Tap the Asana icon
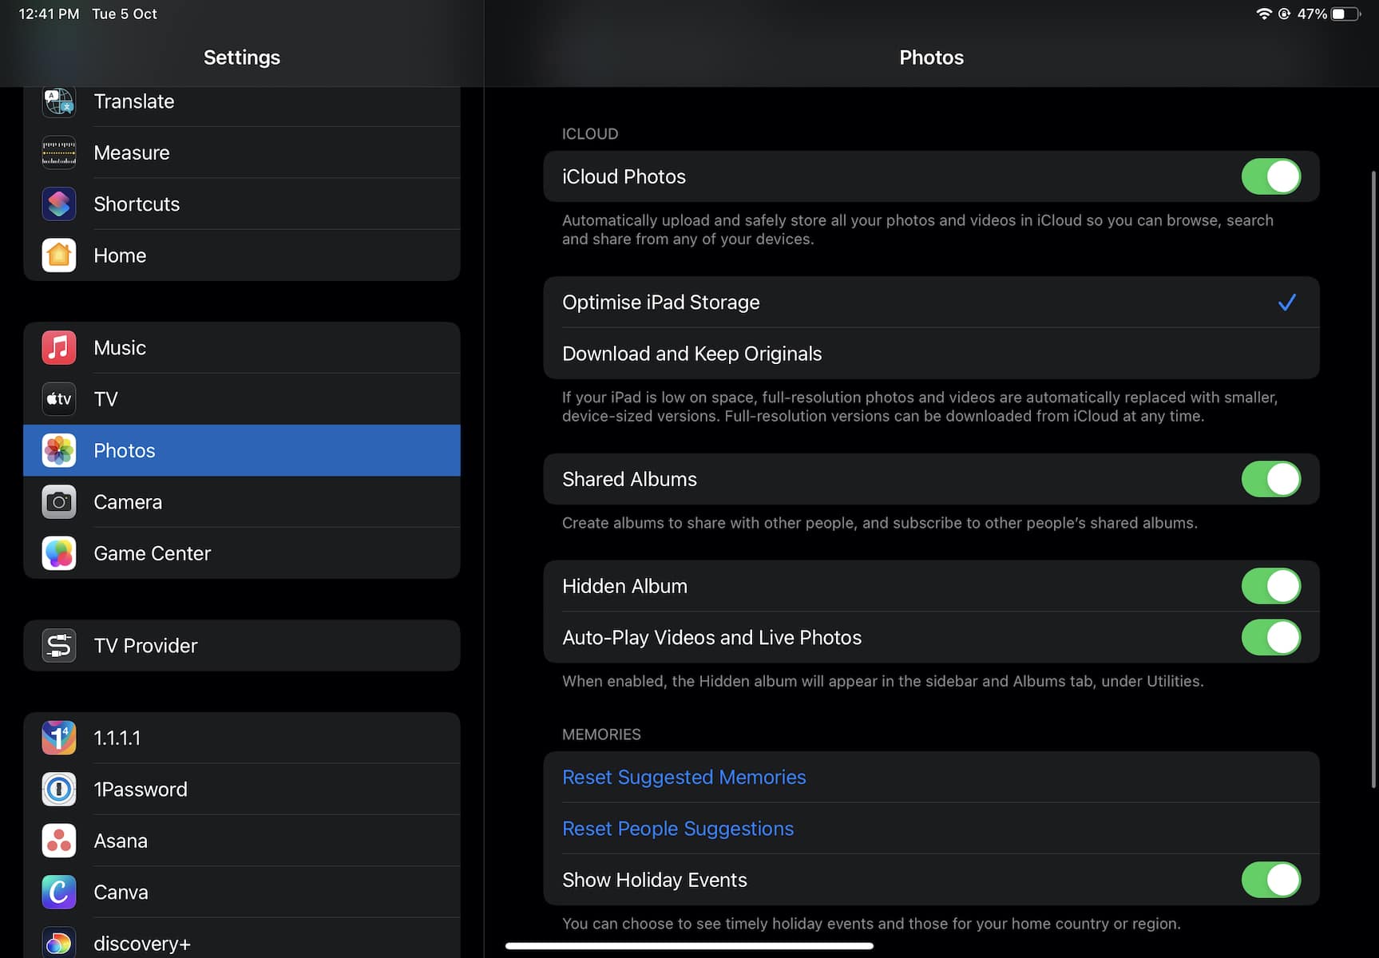Viewport: 1379px width, 958px height. click(x=59, y=841)
